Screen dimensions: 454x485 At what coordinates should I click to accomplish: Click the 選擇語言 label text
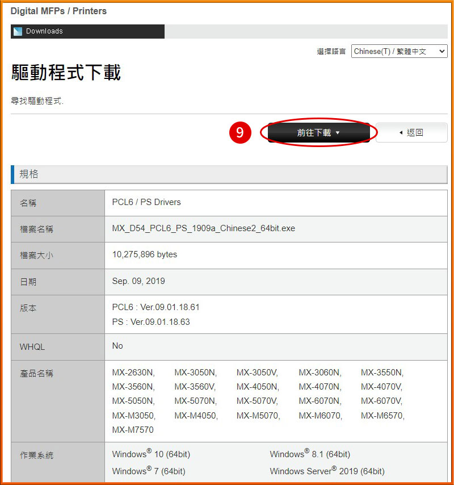click(x=331, y=51)
